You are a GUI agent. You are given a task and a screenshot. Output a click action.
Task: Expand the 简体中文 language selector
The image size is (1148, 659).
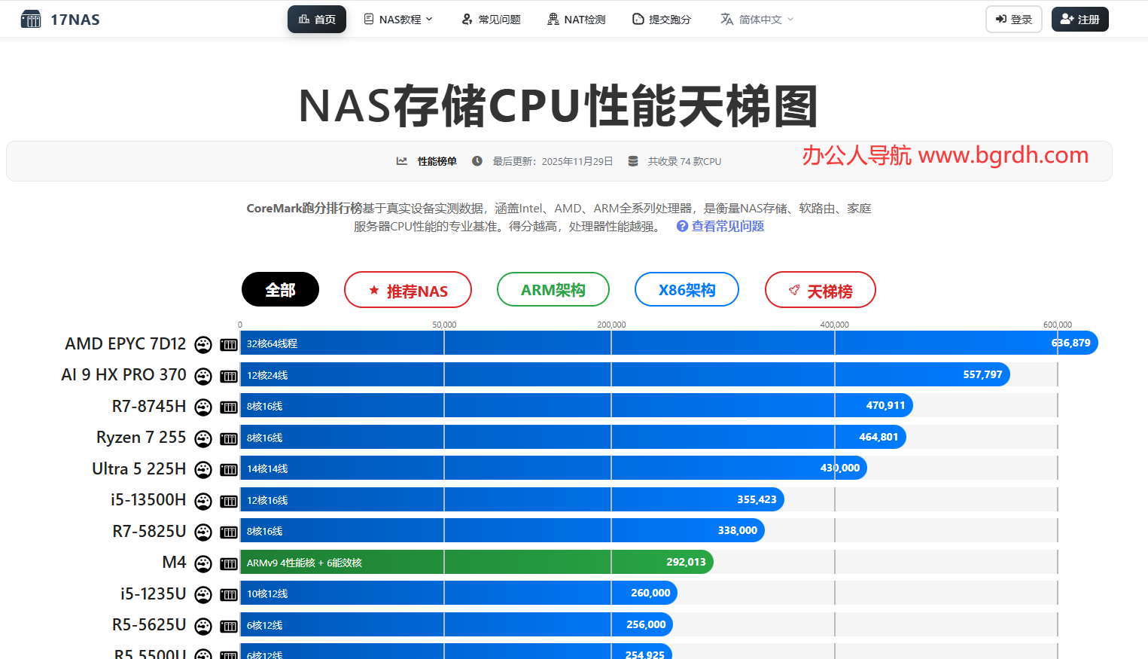point(755,19)
